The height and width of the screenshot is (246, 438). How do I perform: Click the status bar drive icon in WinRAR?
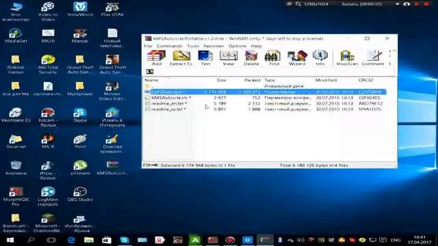(146, 165)
